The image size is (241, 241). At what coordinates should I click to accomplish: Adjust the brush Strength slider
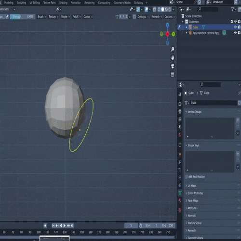pos(23,17)
